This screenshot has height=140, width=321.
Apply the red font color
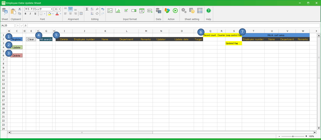click(x=57, y=14)
